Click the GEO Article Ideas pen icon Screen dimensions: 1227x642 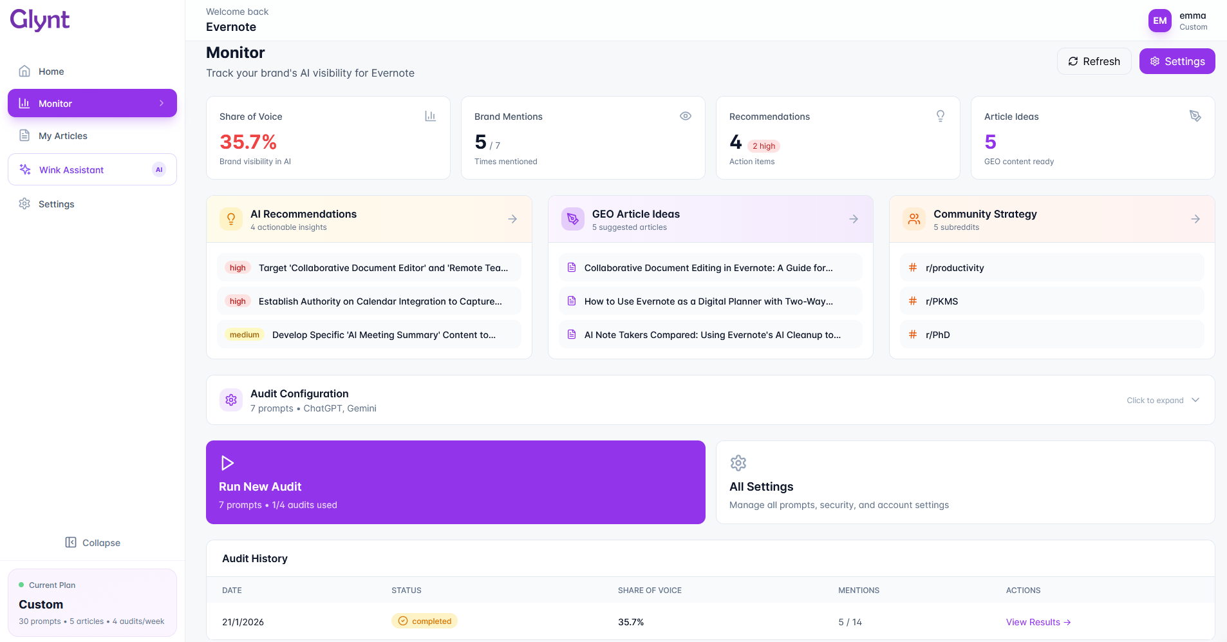pyautogui.click(x=573, y=219)
